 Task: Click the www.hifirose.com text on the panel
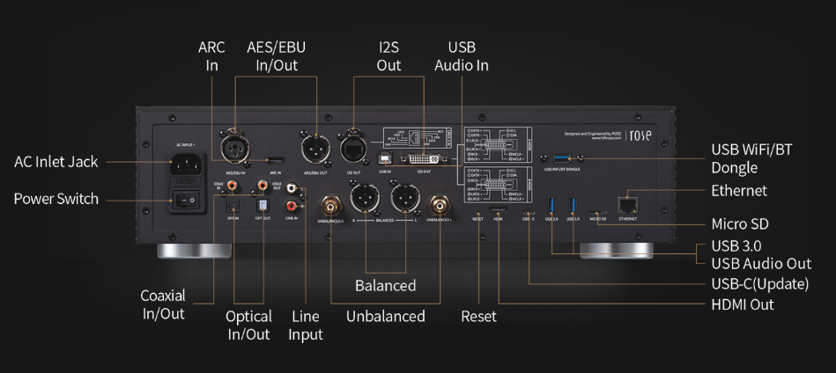[x=607, y=138]
